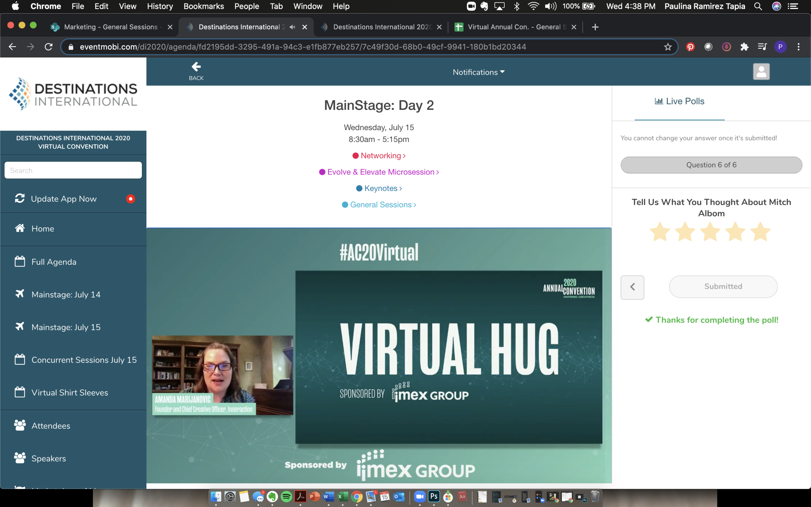
Task: Click the red notification dot on Update App Now
Action: 130,199
